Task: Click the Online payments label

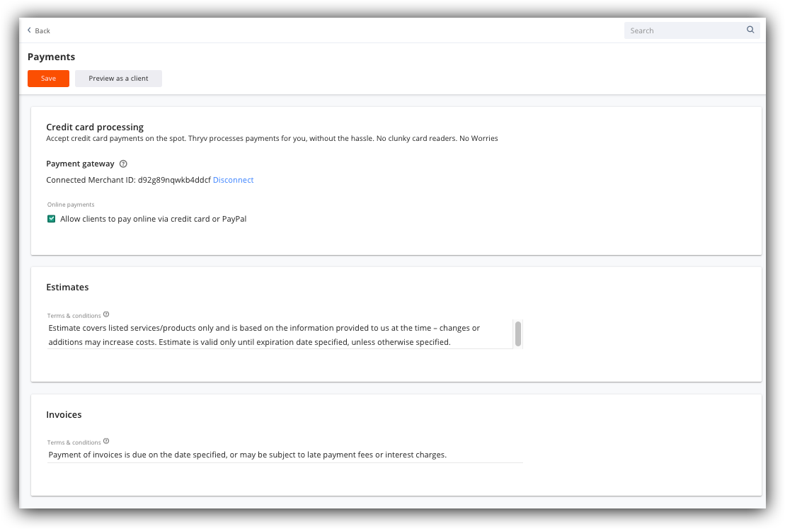Action: pyautogui.click(x=71, y=205)
